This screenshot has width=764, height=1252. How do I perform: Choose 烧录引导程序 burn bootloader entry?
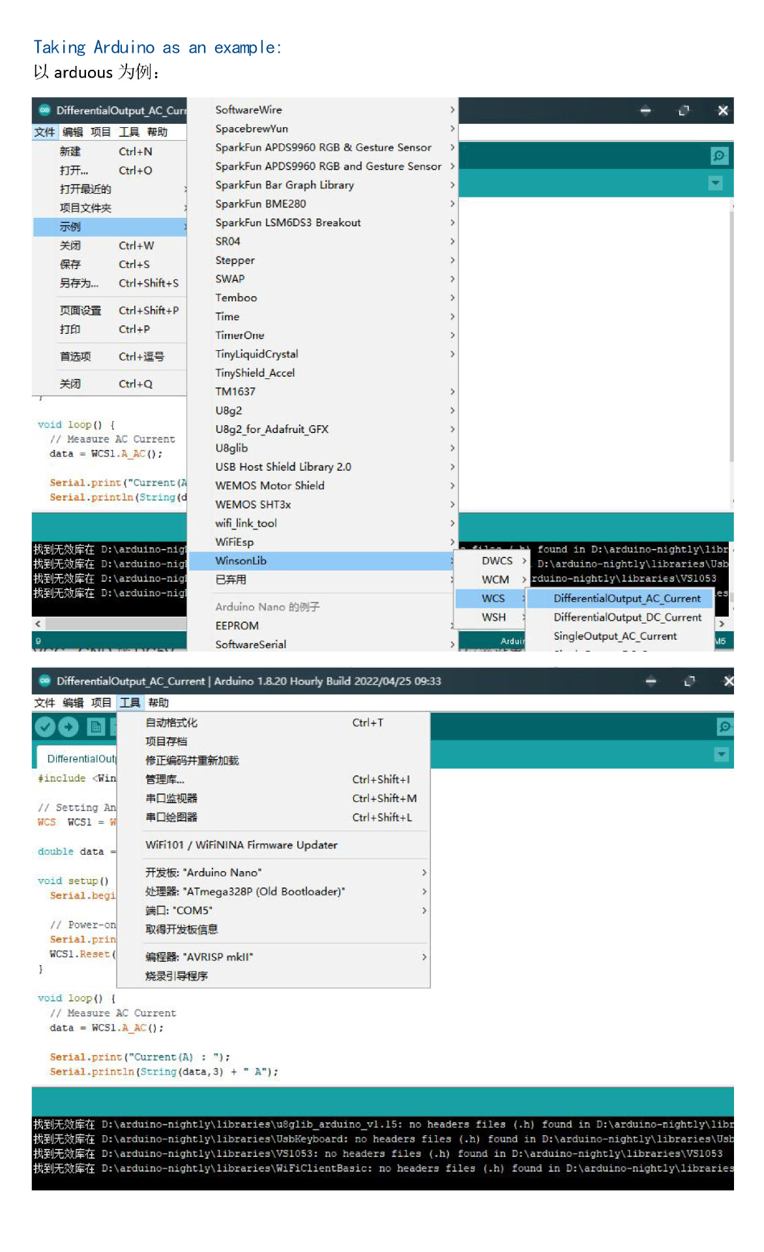273,976
